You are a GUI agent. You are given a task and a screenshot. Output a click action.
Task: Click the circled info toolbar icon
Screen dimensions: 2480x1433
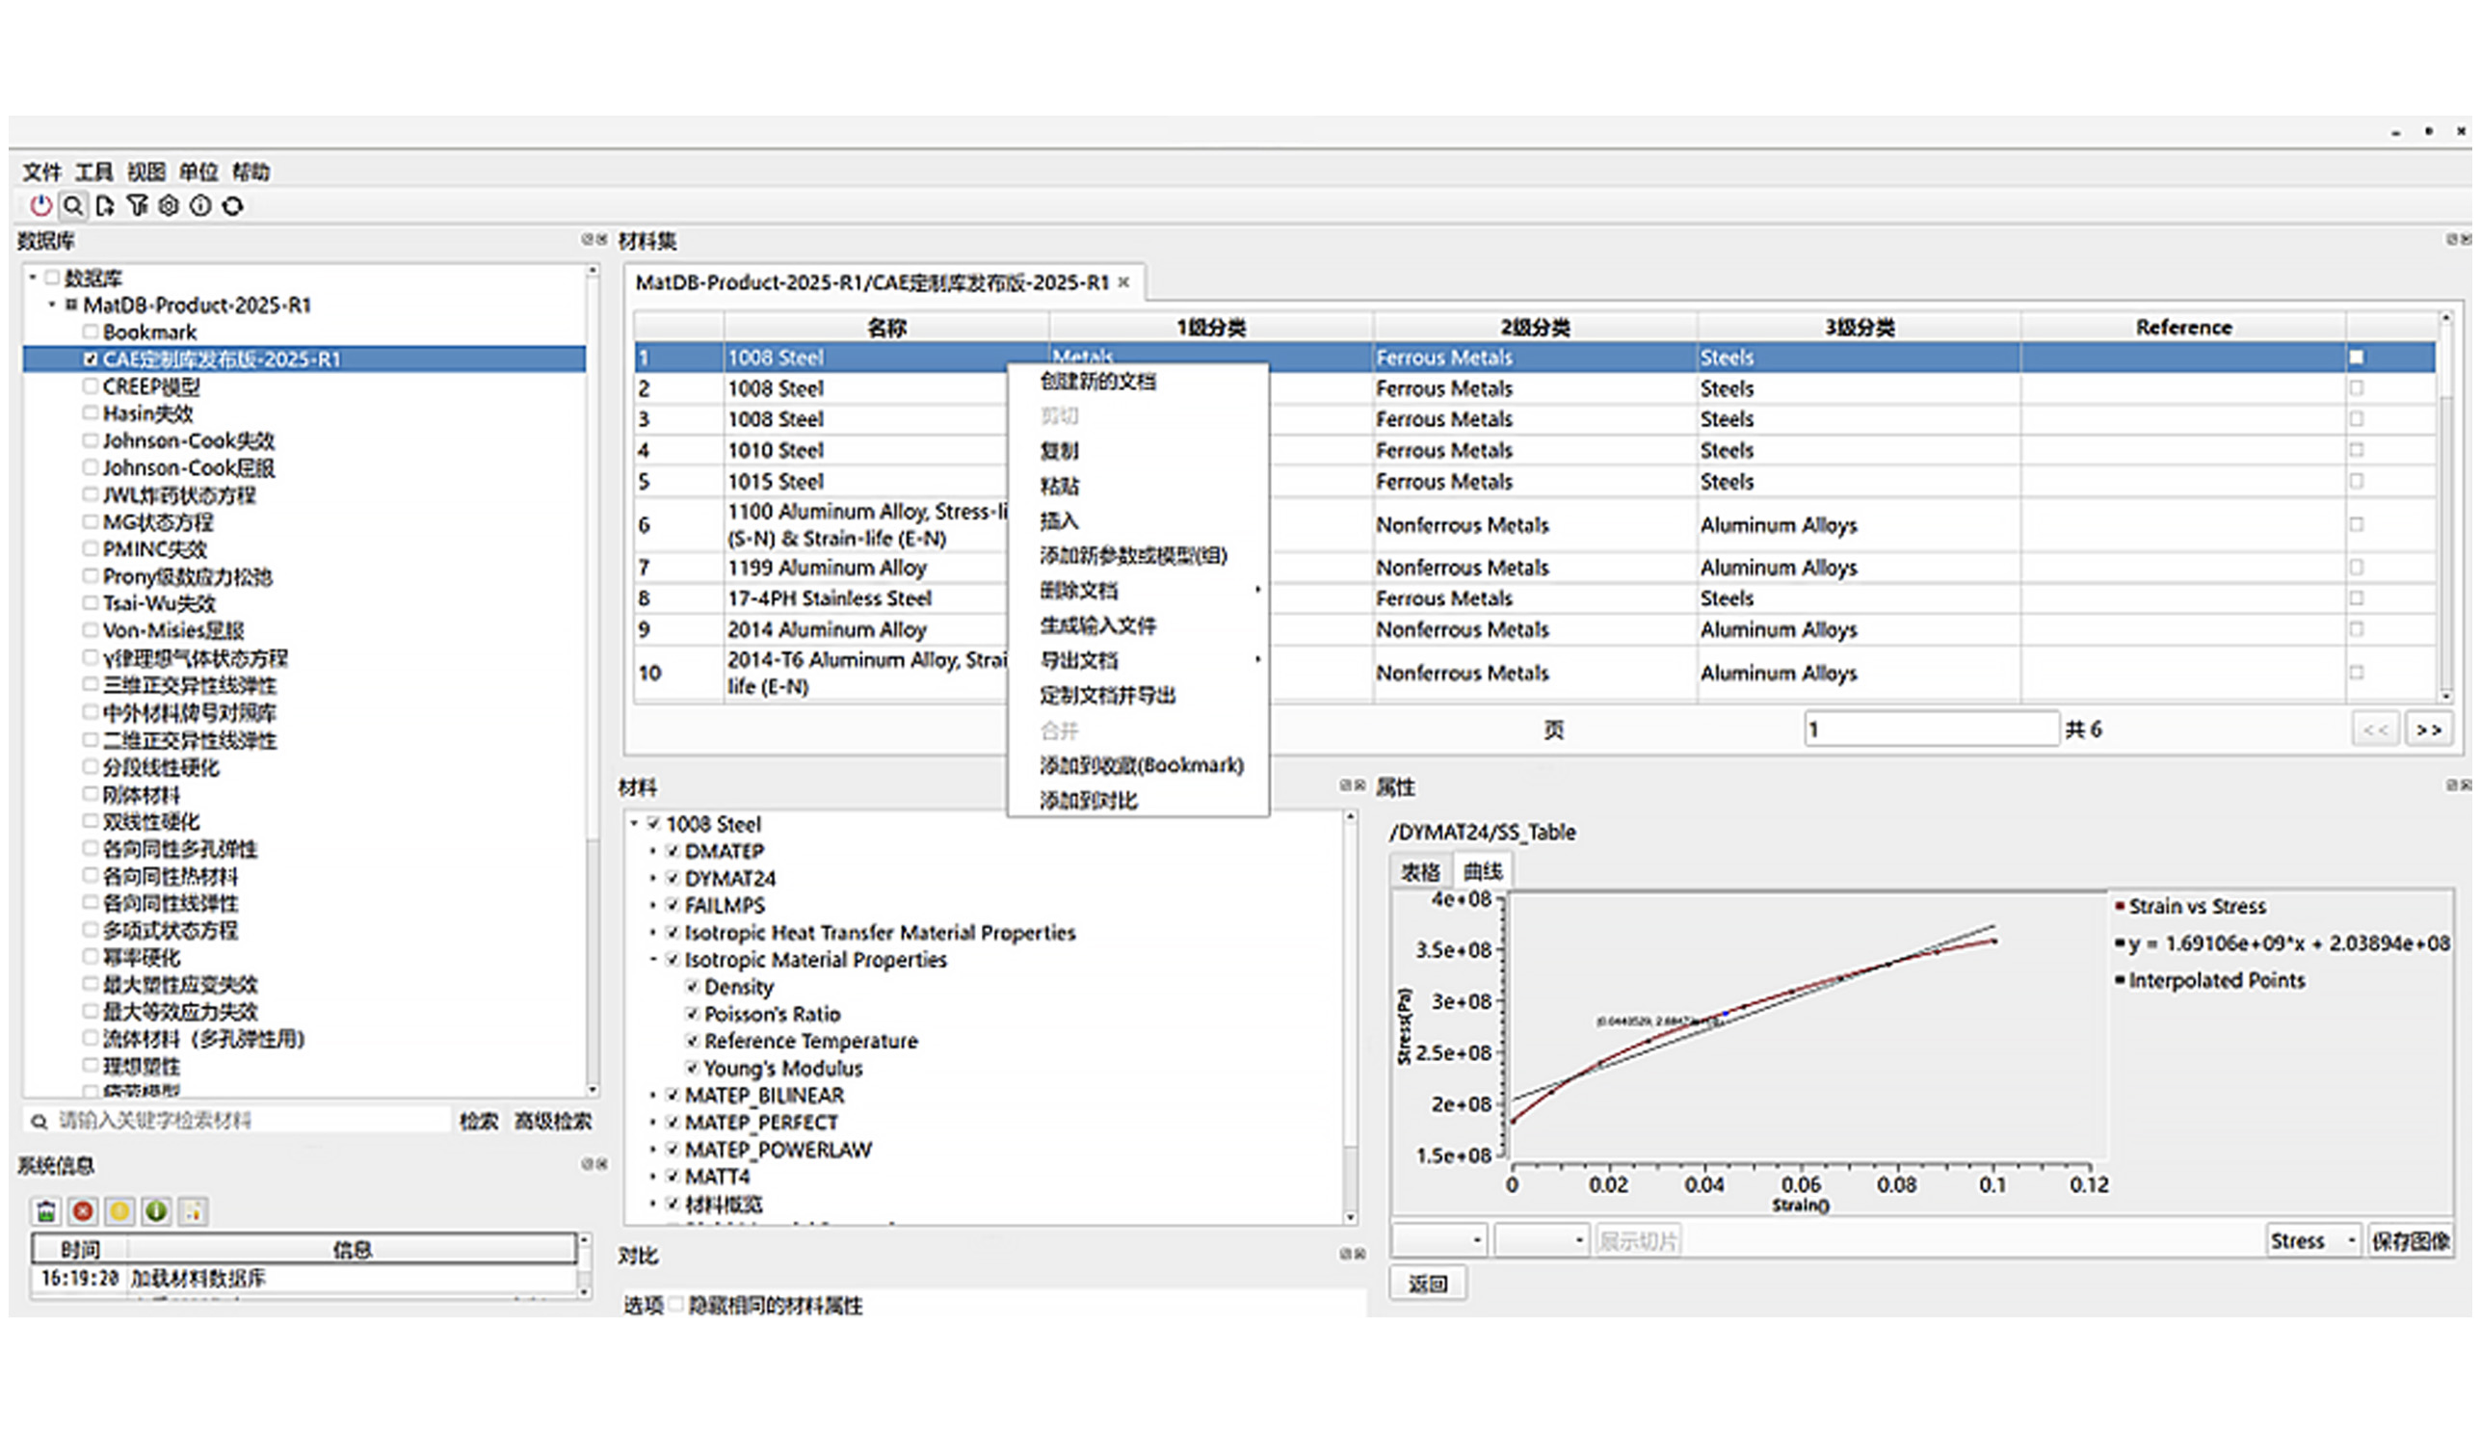[x=200, y=205]
